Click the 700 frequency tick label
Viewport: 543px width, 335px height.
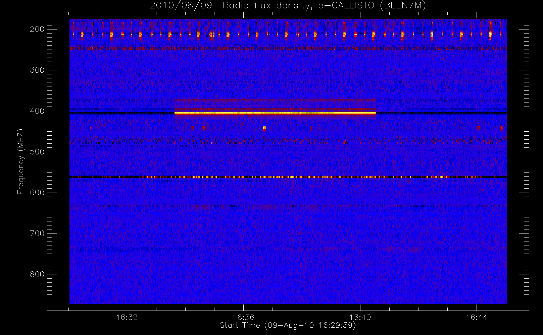(37, 233)
